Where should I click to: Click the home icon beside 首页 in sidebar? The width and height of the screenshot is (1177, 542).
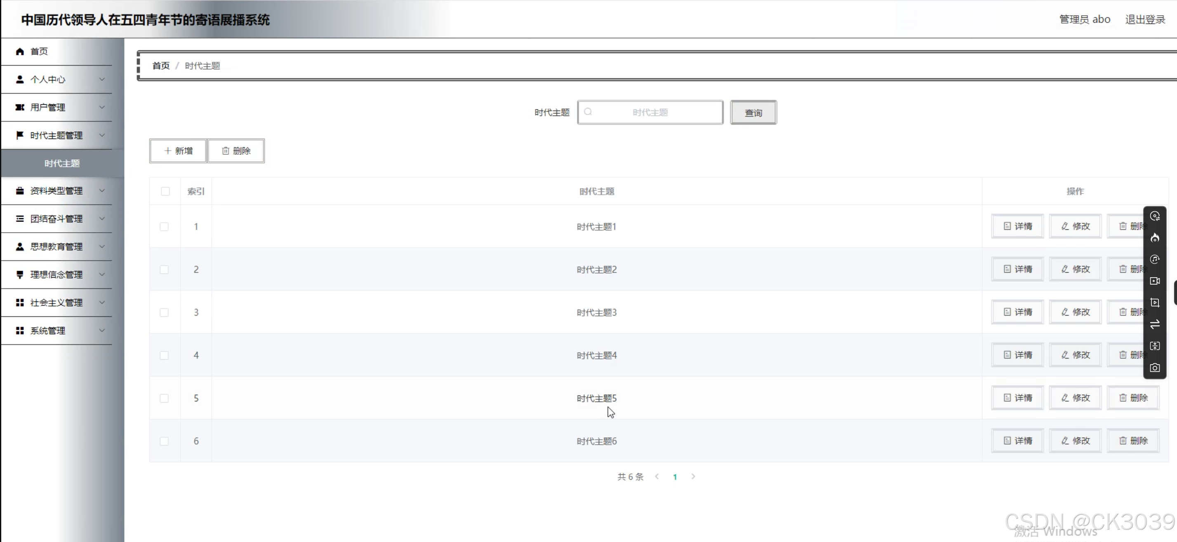pos(20,52)
